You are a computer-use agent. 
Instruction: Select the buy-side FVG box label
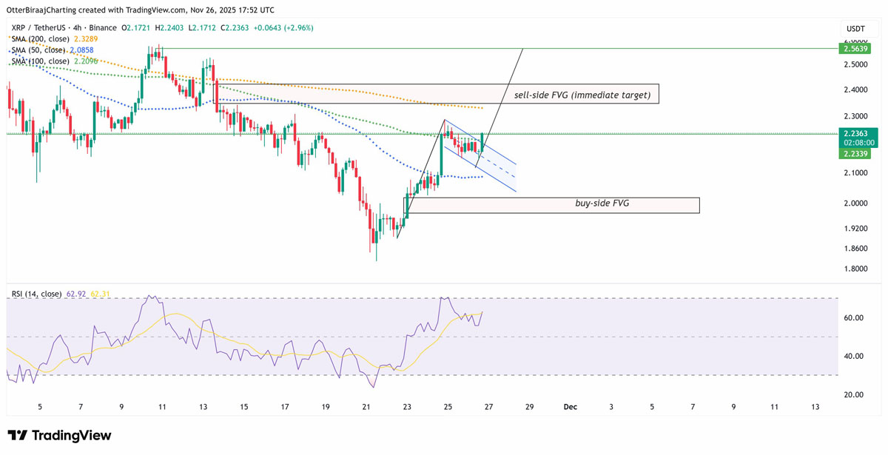[602, 202]
